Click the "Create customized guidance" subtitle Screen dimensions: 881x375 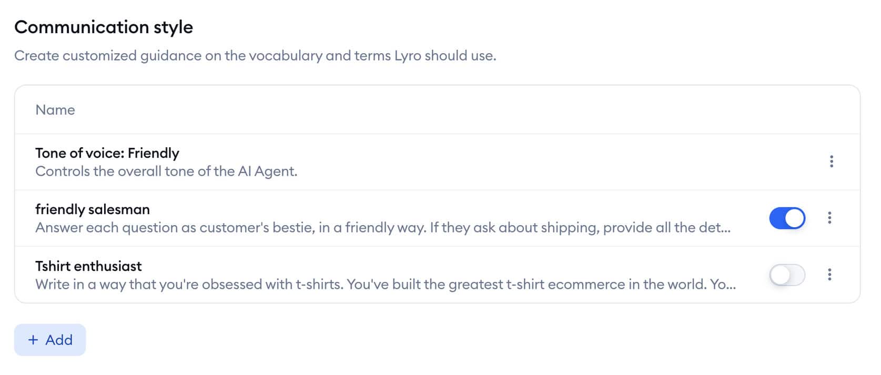pyautogui.click(x=255, y=56)
